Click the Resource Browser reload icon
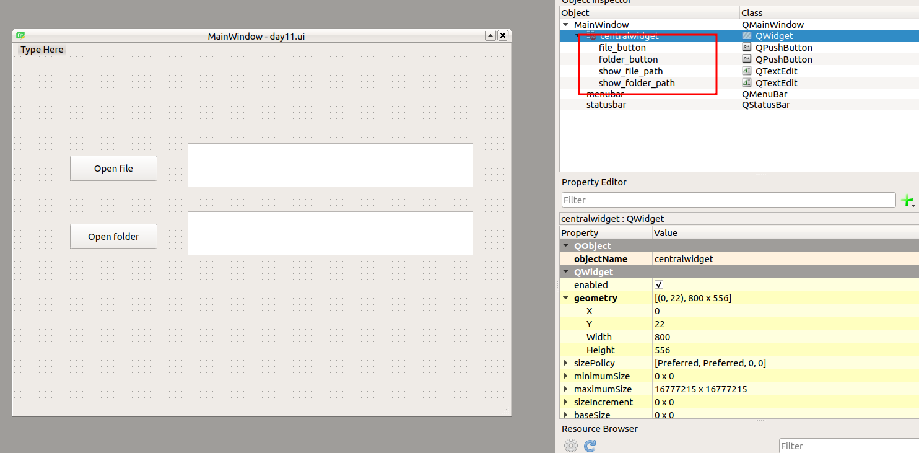 tap(590, 446)
